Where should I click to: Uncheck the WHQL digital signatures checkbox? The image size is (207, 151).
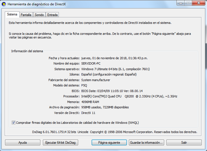coord(14,123)
